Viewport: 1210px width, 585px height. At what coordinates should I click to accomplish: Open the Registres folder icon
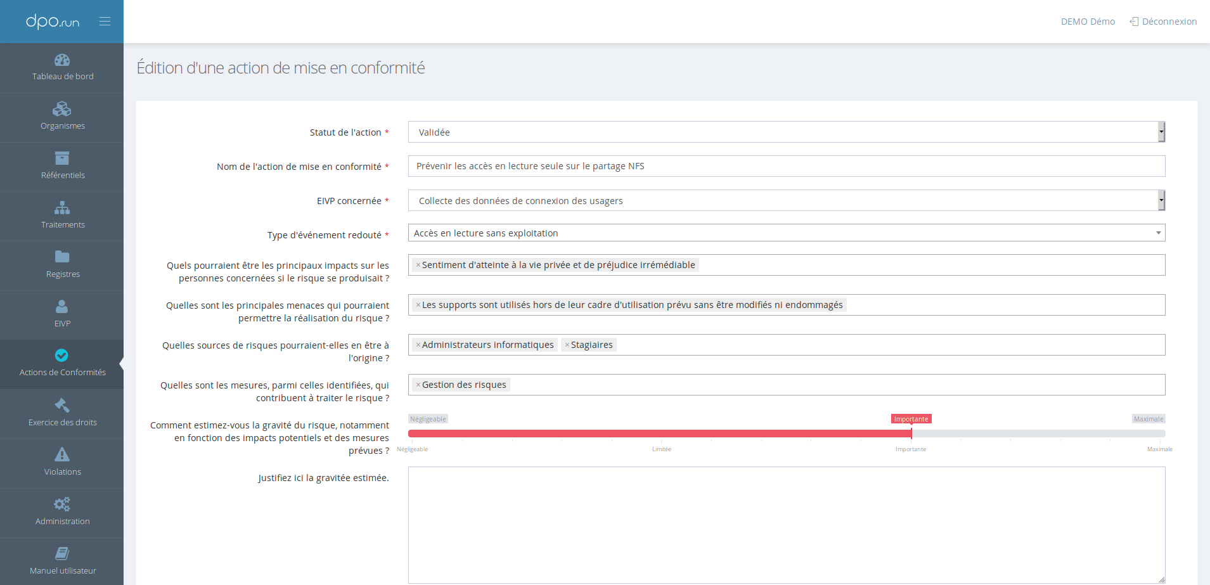point(62,257)
